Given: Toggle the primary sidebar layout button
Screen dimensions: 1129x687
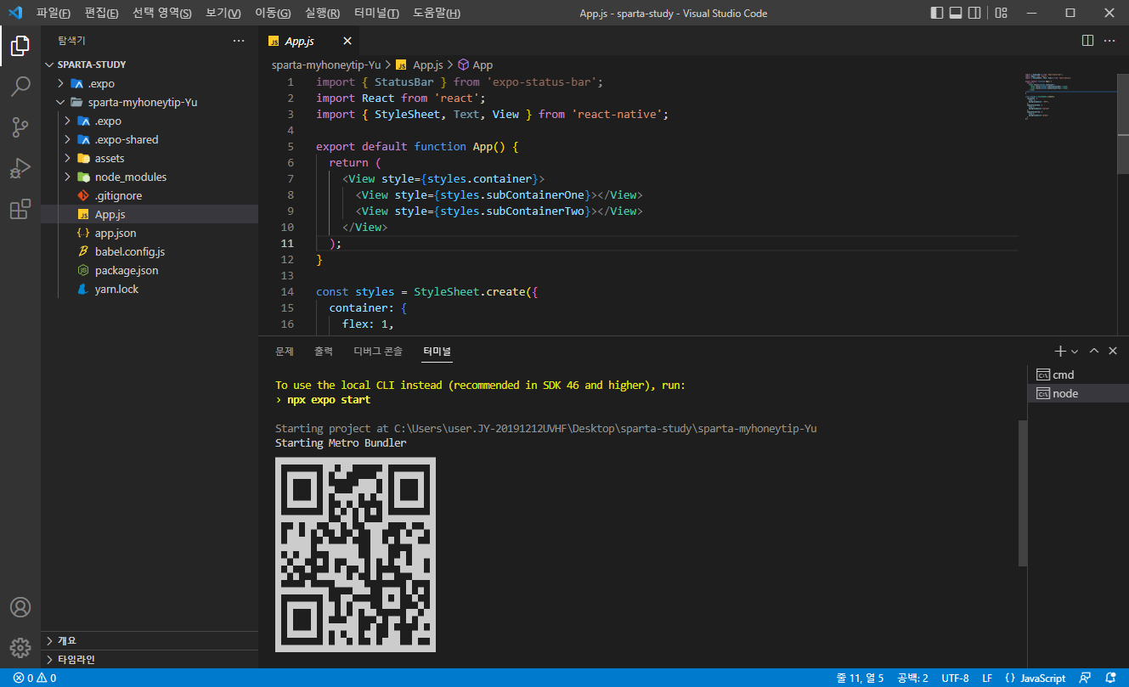Looking at the screenshot, I should pos(937,13).
